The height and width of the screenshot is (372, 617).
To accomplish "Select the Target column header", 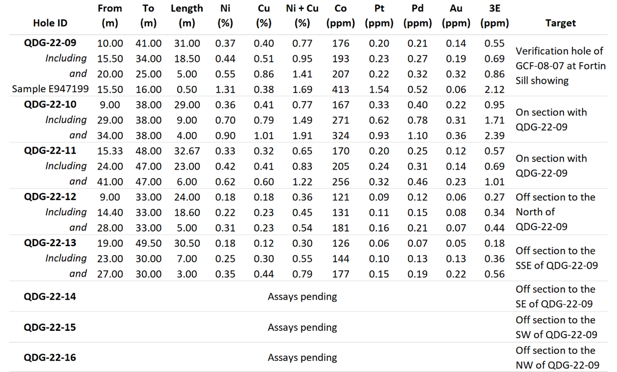I will [560, 23].
